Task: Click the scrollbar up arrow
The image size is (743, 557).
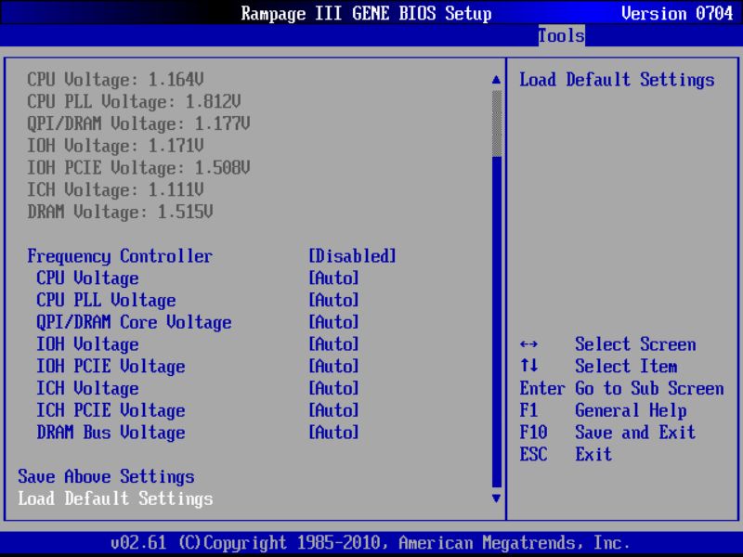Action: coord(496,80)
